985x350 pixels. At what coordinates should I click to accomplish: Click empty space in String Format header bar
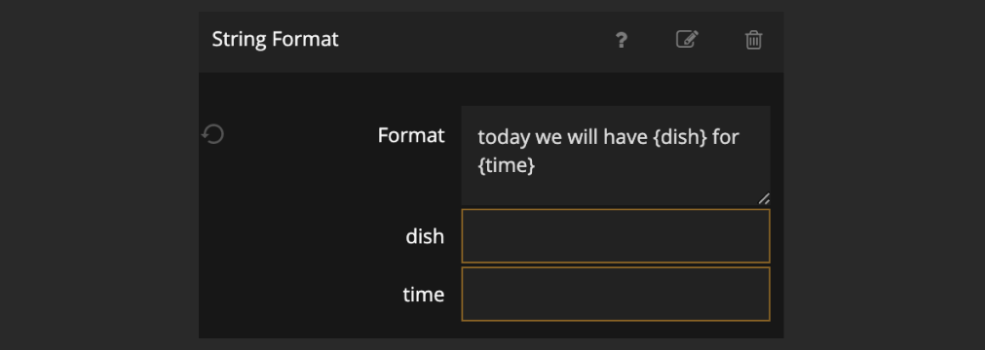[472, 41]
